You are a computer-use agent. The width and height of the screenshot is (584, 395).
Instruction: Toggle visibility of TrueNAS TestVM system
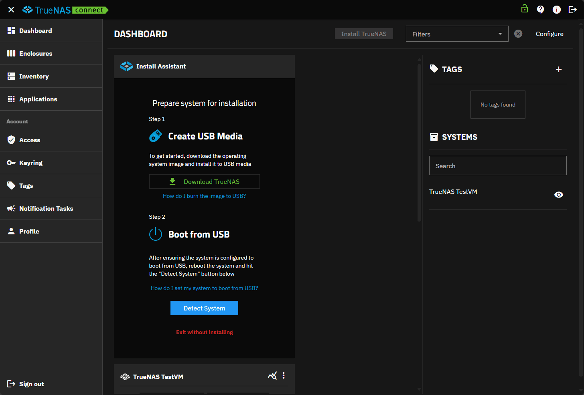558,195
